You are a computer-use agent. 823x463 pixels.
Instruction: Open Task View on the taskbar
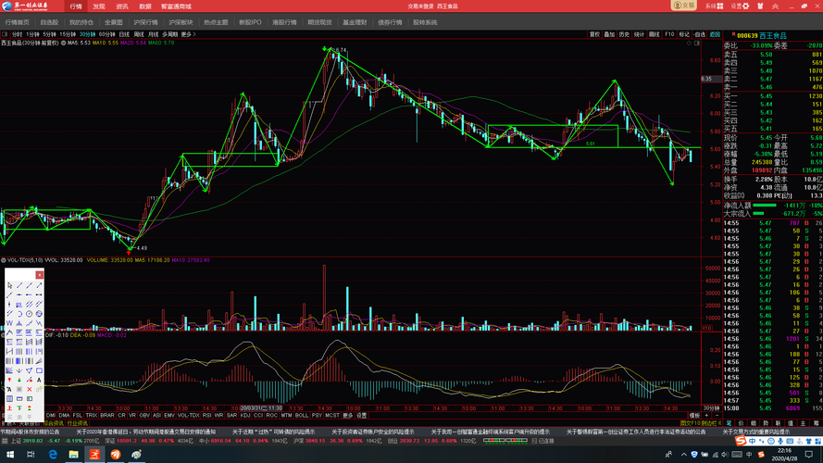(31, 455)
